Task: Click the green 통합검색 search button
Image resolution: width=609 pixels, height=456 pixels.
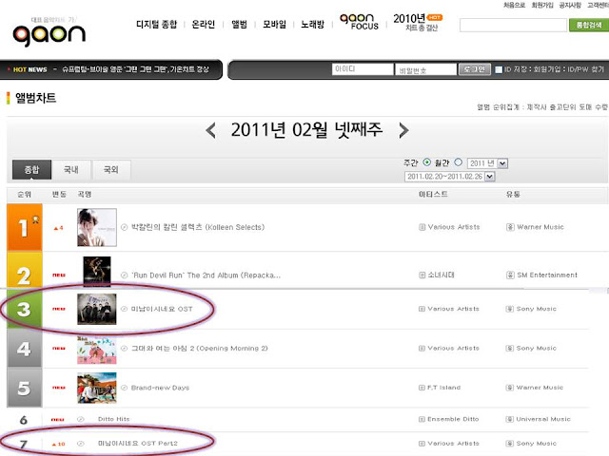Action: pyautogui.click(x=589, y=26)
